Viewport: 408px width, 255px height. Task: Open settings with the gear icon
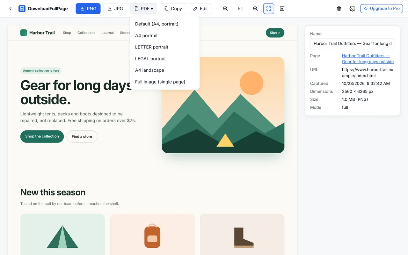click(352, 9)
